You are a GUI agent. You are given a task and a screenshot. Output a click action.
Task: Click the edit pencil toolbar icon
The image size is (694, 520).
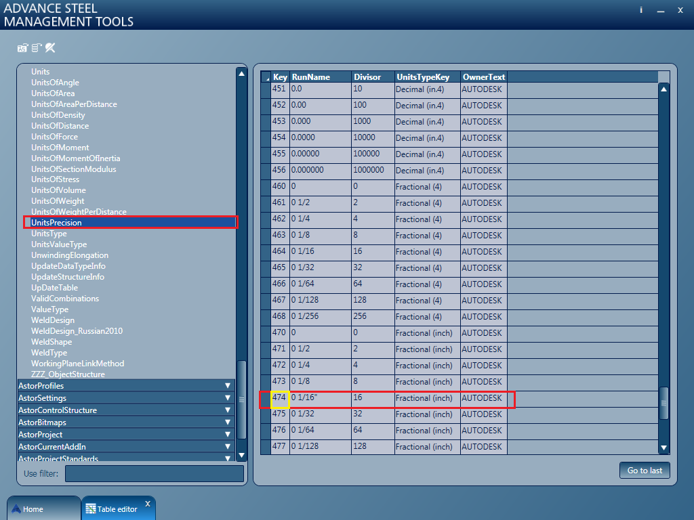[x=50, y=48]
